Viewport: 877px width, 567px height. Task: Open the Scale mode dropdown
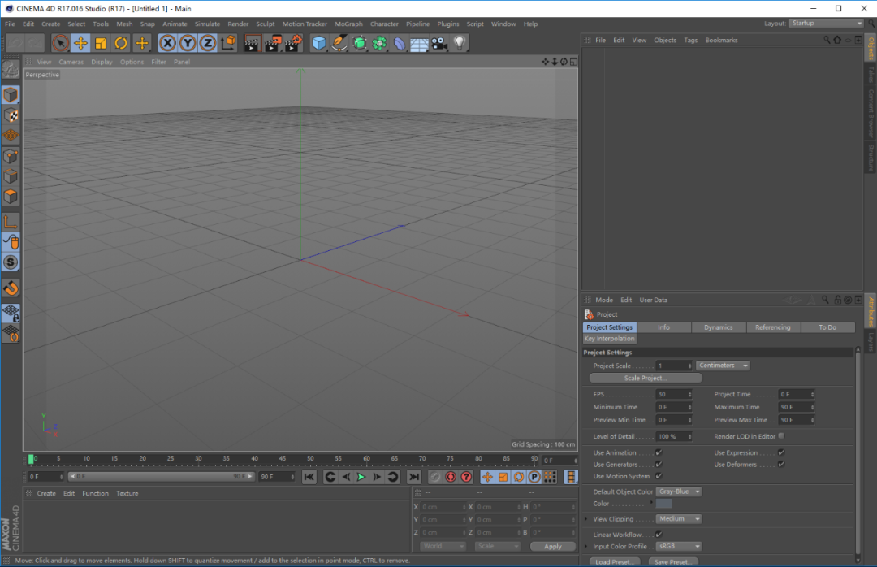(497, 547)
